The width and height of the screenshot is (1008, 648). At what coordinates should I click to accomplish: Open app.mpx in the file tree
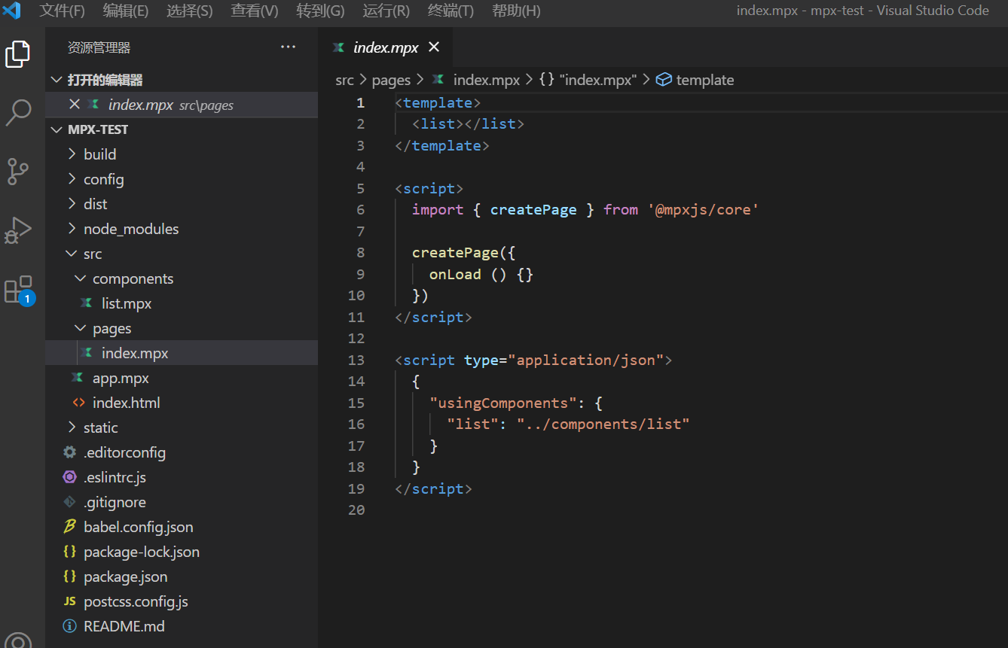(121, 378)
